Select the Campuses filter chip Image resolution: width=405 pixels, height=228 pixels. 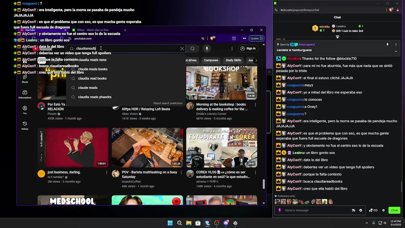click(211, 60)
